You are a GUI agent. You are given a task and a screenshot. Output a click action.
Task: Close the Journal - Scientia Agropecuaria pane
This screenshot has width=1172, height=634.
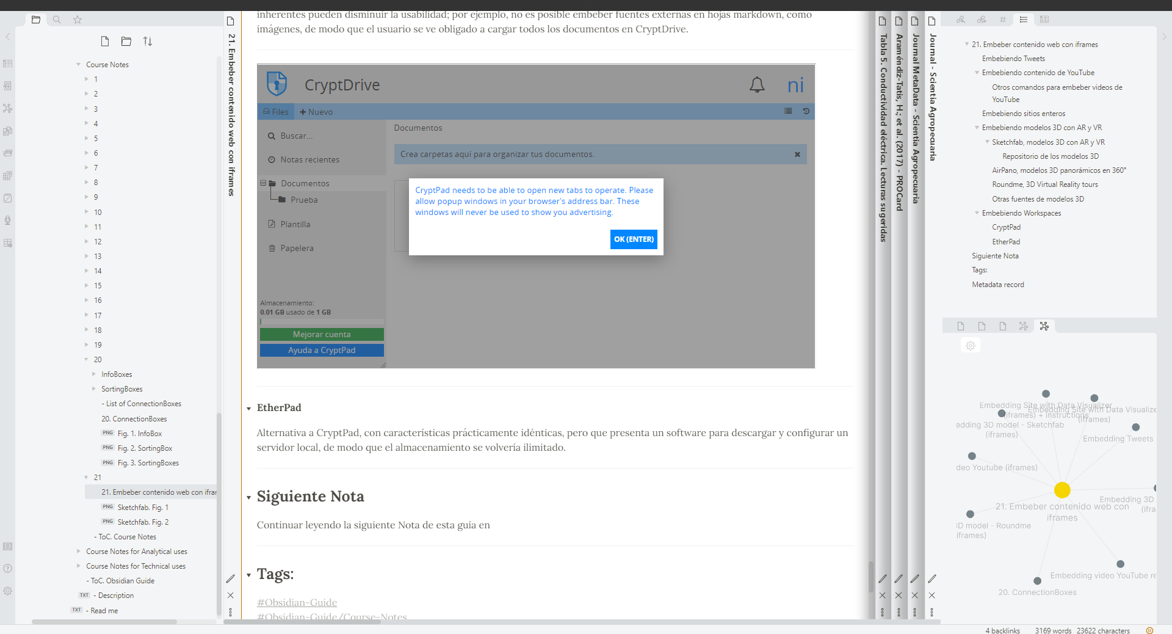pyautogui.click(x=932, y=595)
